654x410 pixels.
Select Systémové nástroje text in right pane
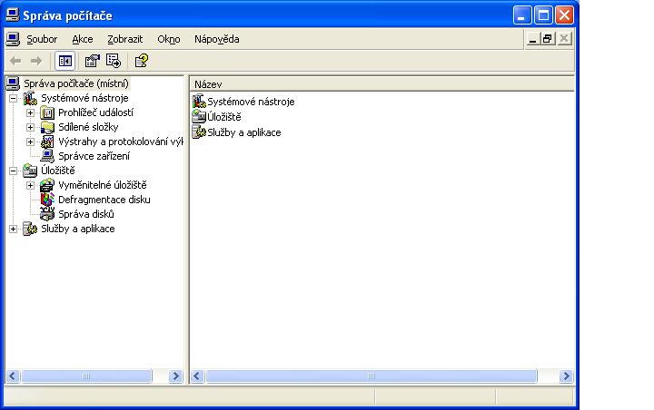click(251, 102)
